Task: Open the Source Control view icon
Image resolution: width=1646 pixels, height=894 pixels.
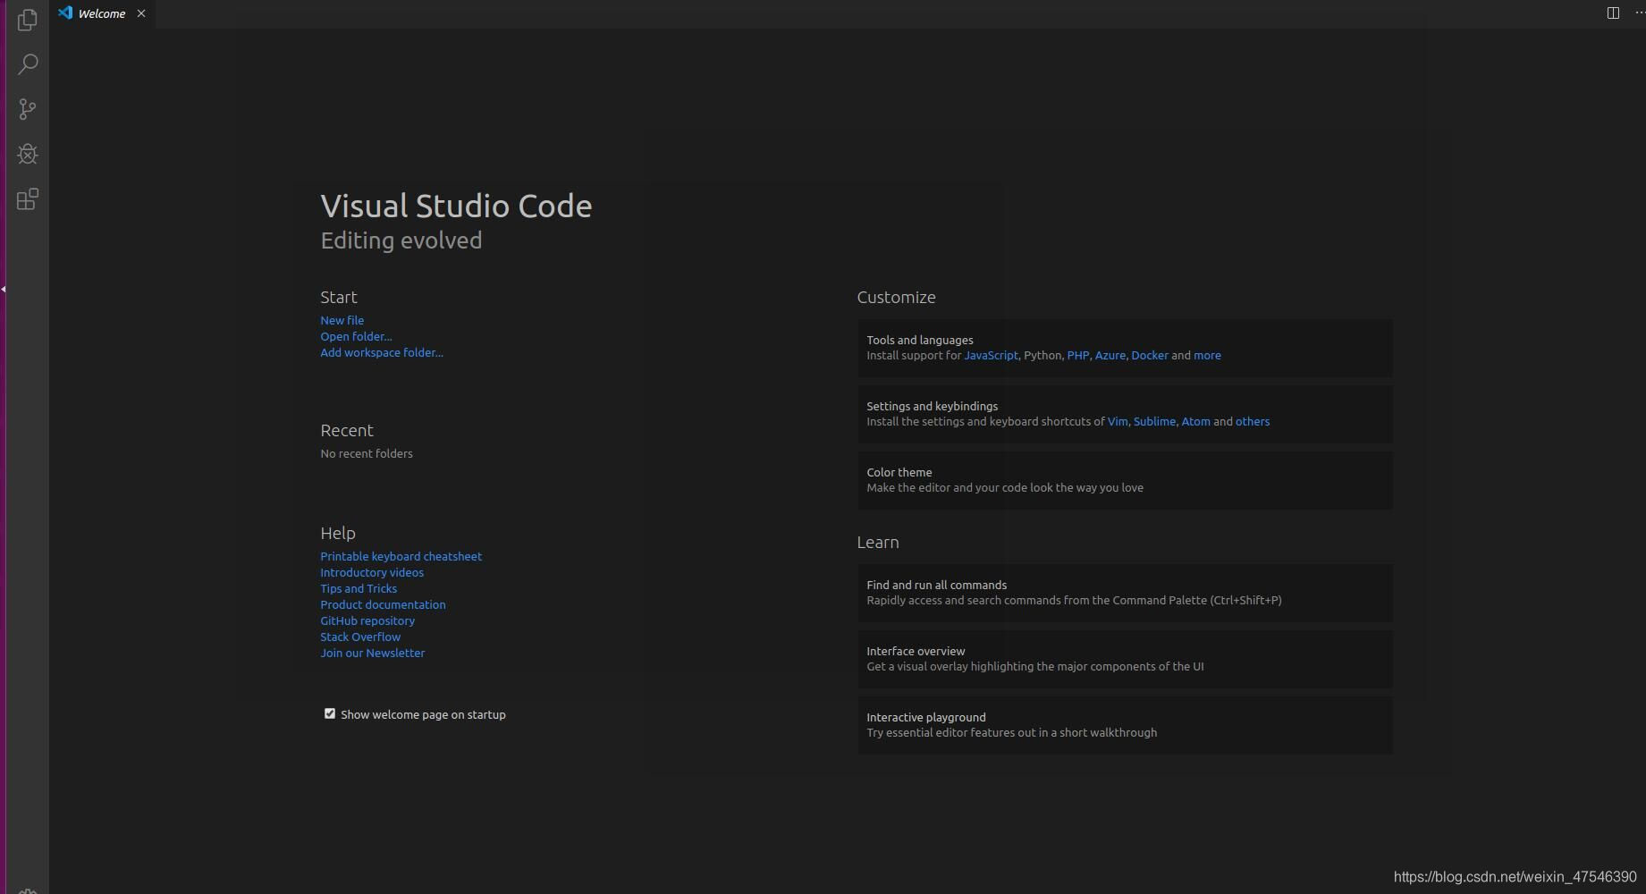Action: click(28, 109)
